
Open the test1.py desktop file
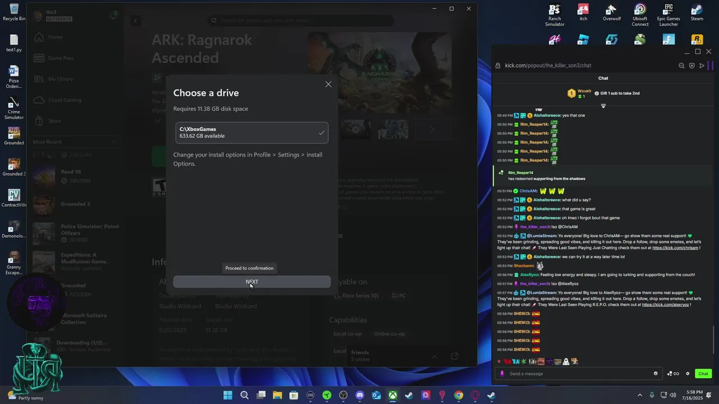point(14,43)
